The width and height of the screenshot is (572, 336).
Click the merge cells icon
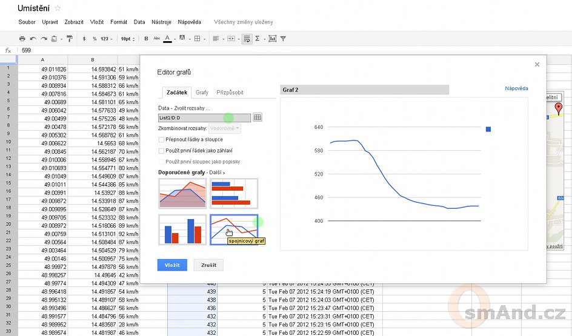pyautogui.click(x=231, y=39)
